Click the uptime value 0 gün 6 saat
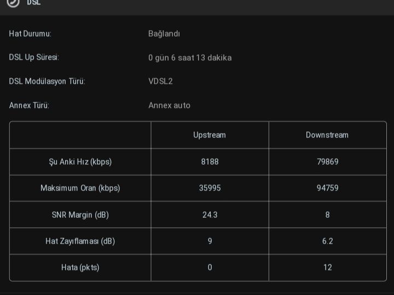394x295 pixels. pyautogui.click(x=190, y=57)
